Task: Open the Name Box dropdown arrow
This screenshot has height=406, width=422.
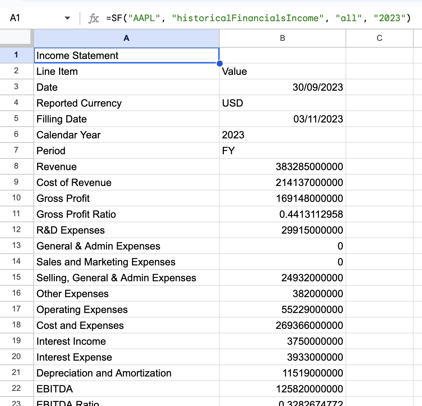Action: click(67, 17)
